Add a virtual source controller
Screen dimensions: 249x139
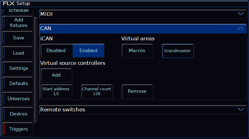[56, 75]
